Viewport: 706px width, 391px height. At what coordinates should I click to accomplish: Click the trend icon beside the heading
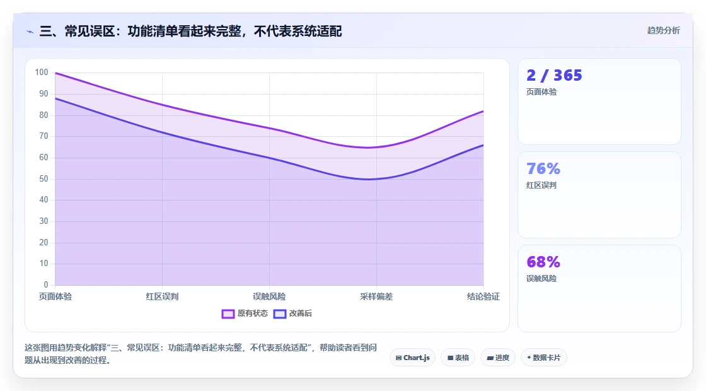(x=30, y=32)
